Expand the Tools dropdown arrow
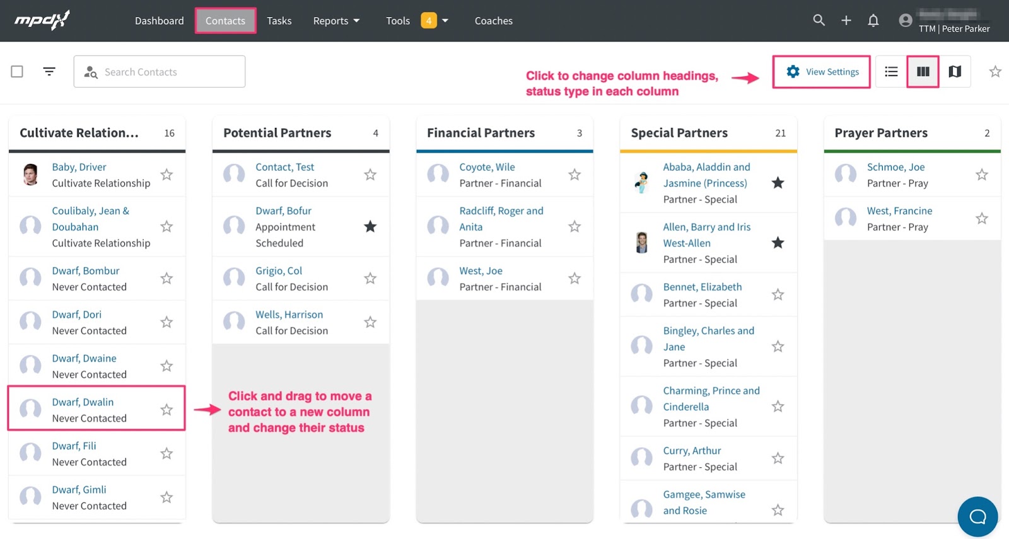The height and width of the screenshot is (539, 1009). (x=445, y=21)
